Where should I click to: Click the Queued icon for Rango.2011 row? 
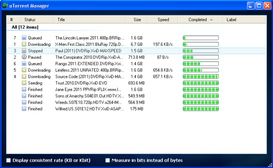[24, 63]
